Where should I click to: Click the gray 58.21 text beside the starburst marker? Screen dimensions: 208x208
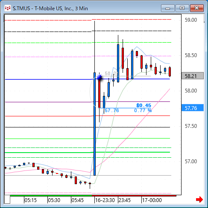(x=112, y=73)
